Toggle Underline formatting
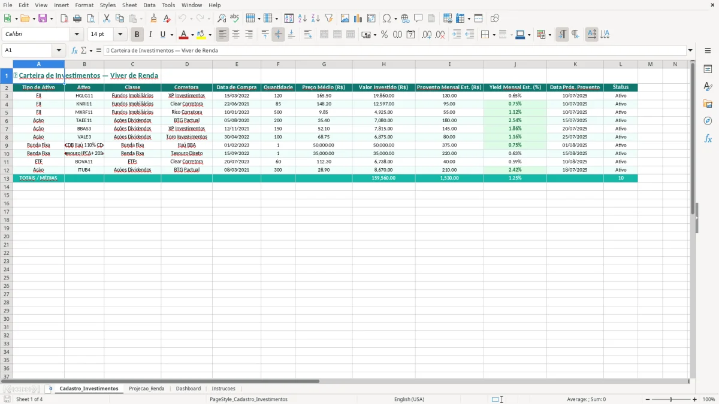719x404 pixels. click(162, 35)
